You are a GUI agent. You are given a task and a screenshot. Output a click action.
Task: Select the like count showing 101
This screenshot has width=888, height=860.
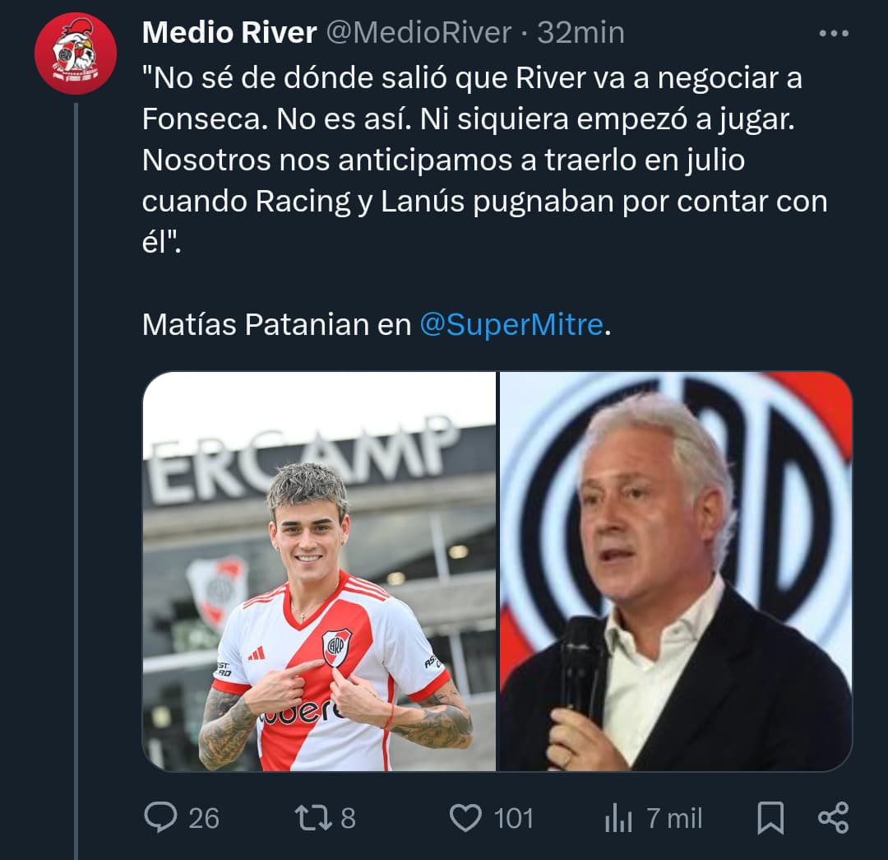[514, 819]
